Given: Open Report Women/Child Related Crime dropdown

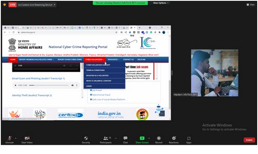Looking at the screenshot, I should [37, 60].
